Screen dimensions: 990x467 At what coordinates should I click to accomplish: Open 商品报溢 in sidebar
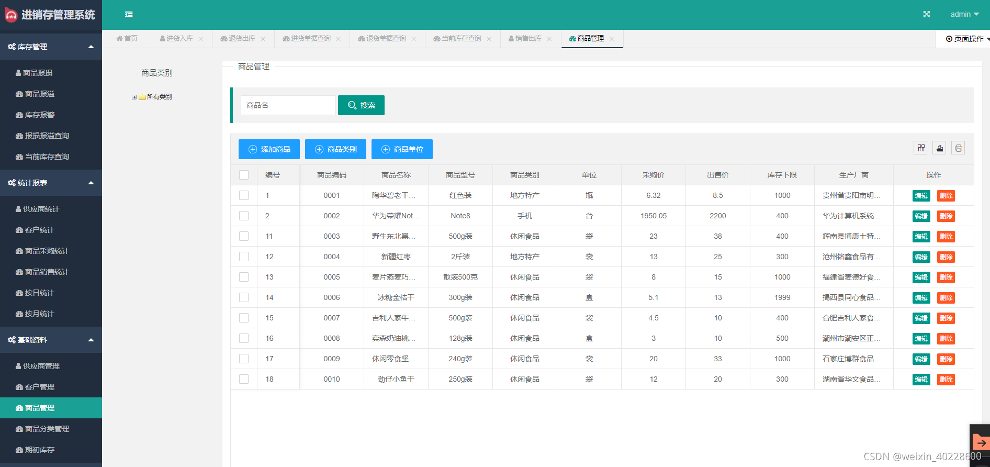pyautogui.click(x=51, y=94)
